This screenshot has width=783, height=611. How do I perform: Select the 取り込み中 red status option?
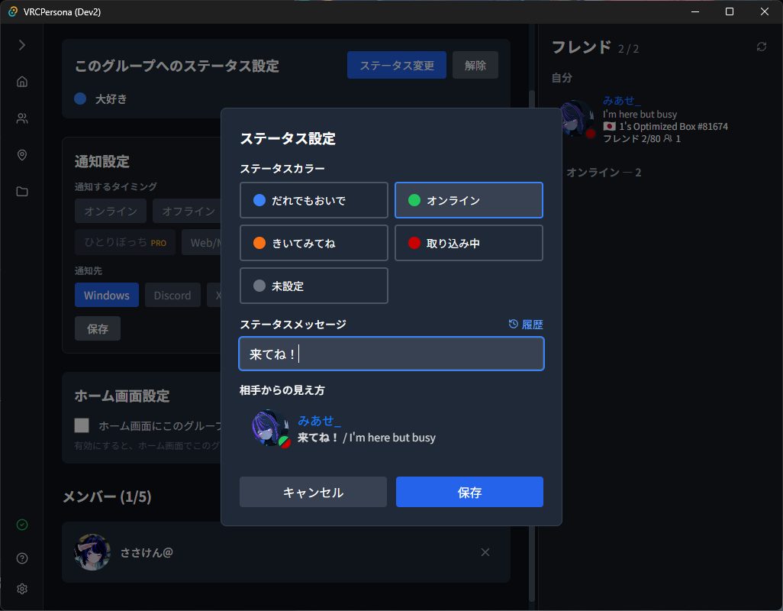[x=469, y=243]
